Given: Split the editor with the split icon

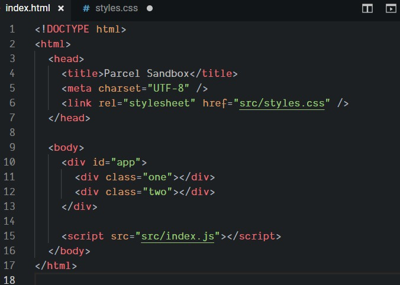Looking at the screenshot, I should click(367, 8).
